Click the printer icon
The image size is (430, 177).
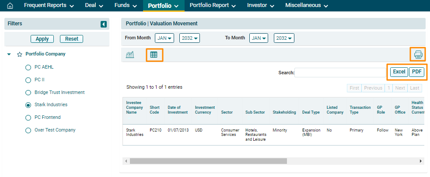418,55
